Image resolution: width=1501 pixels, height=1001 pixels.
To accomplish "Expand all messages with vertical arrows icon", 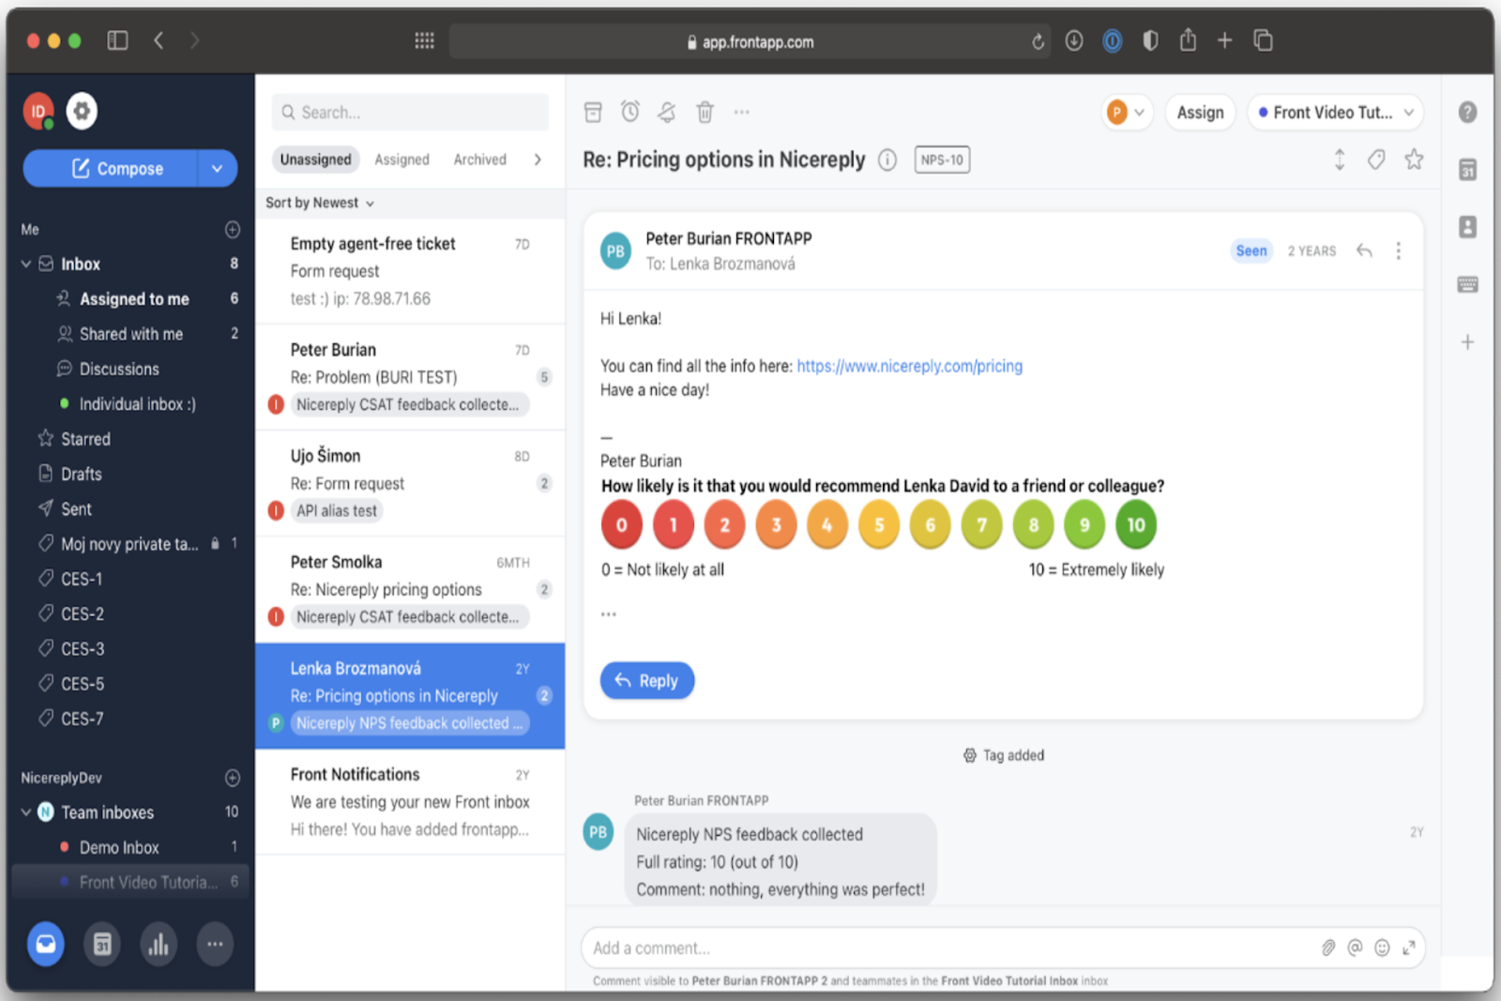I will (1340, 159).
